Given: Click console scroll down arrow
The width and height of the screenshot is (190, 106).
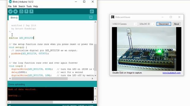Looking at the screenshot, I should (95, 99).
